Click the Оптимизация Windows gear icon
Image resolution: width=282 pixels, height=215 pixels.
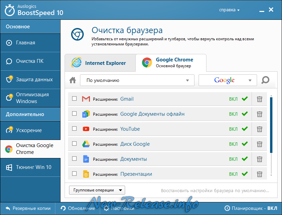[x=9, y=98]
